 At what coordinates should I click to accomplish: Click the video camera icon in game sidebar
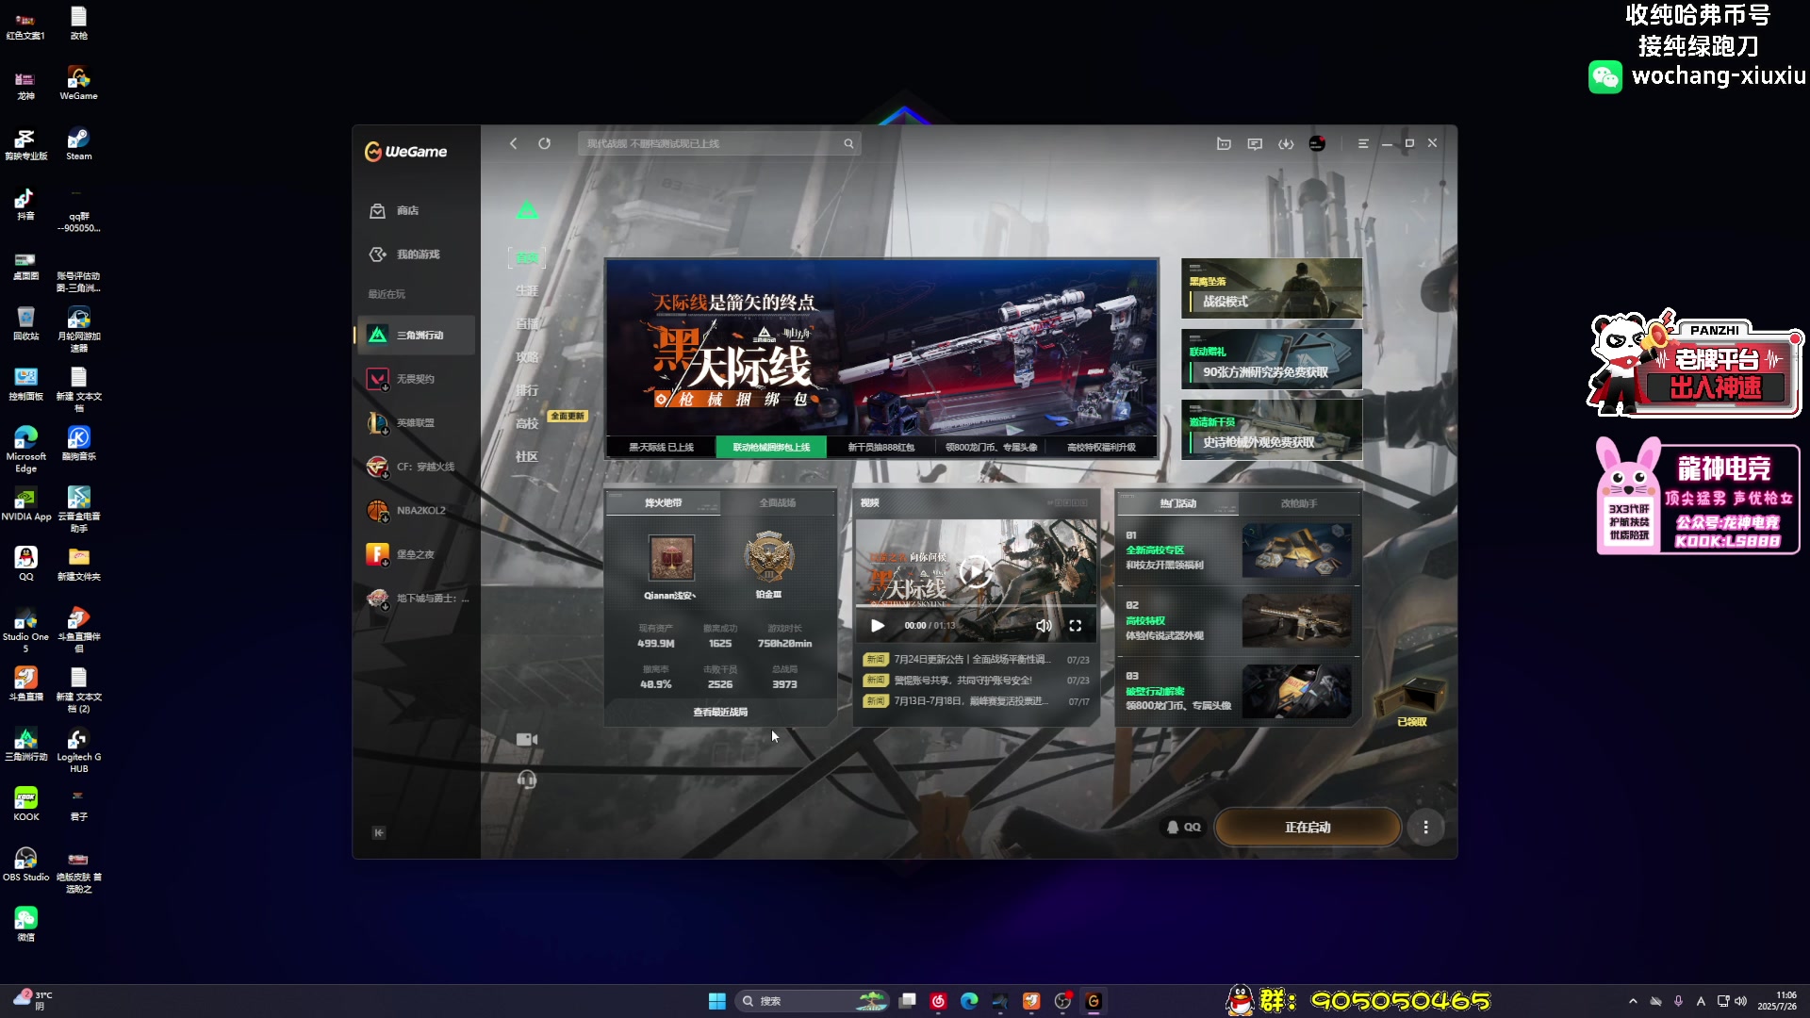(527, 740)
